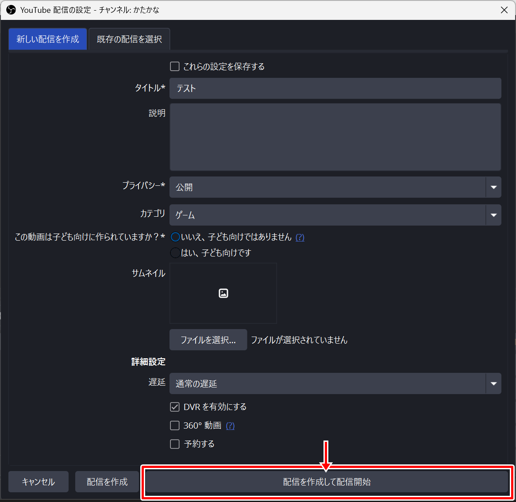The image size is (516, 502).
Task: Select the 新しい配信を作成 tab
Action: (48, 39)
